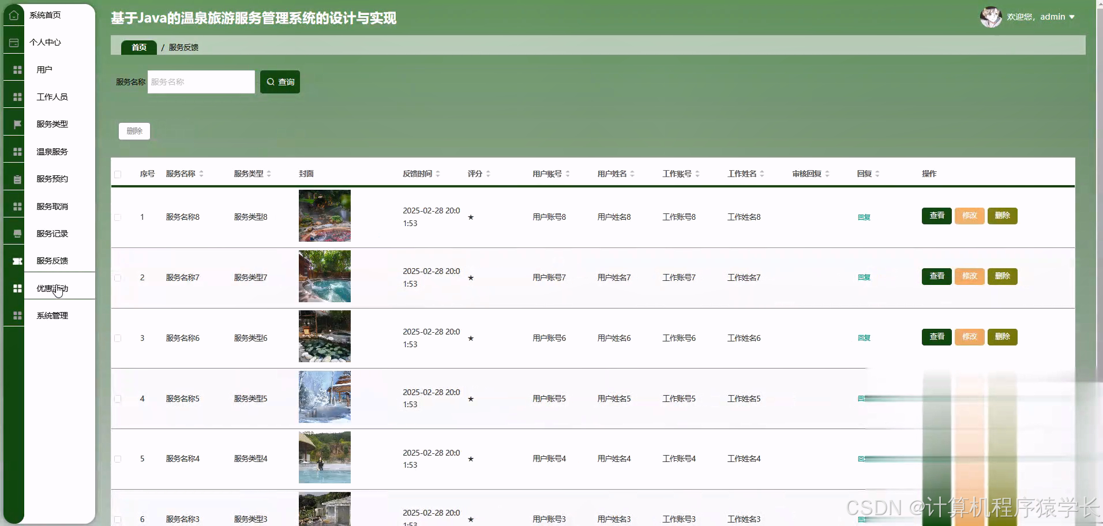Click the star rating in row 服务名称8
This screenshot has height=526, width=1103.
tap(471, 217)
